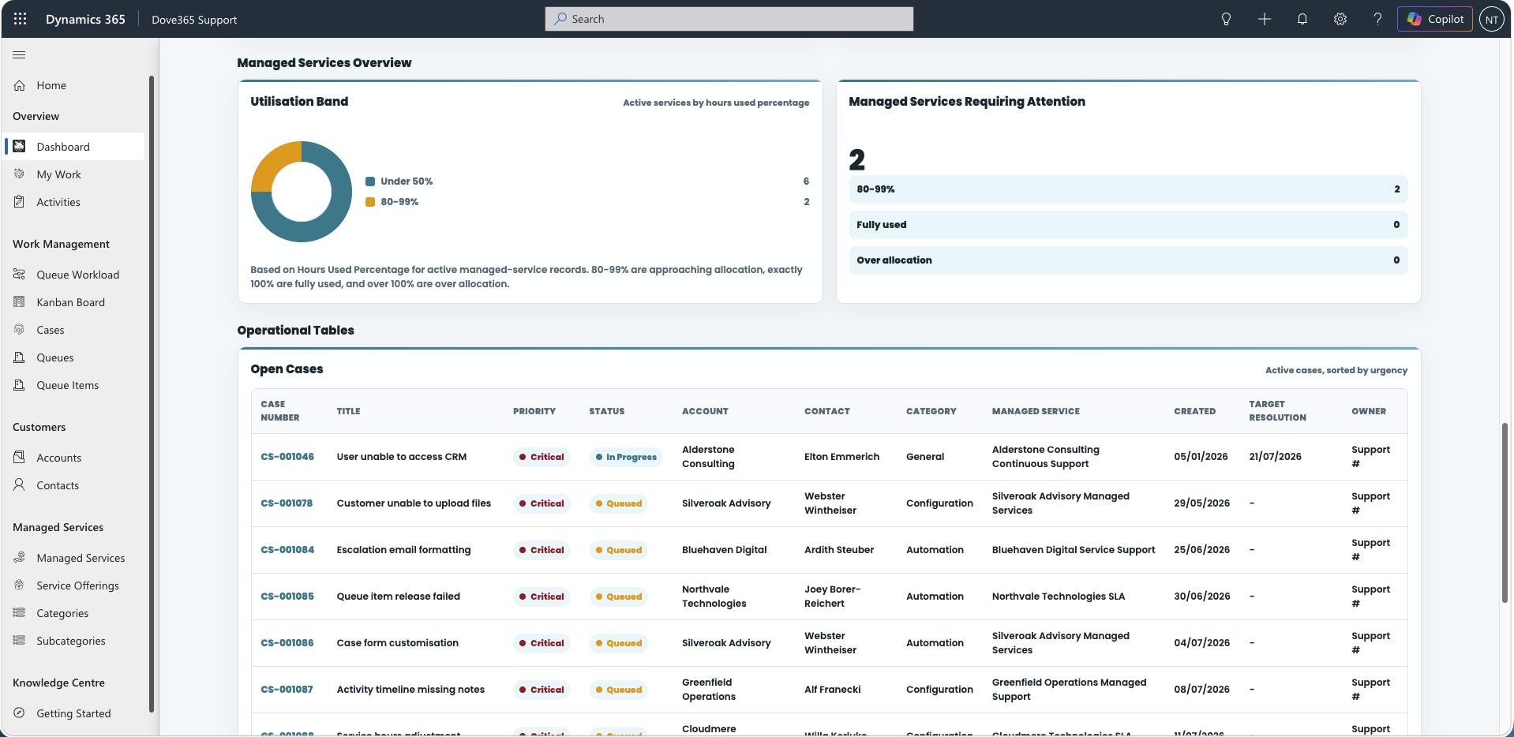The width and height of the screenshot is (1514, 737).
Task: Select the Over allocation attention row
Action: (x=1128, y=260)
